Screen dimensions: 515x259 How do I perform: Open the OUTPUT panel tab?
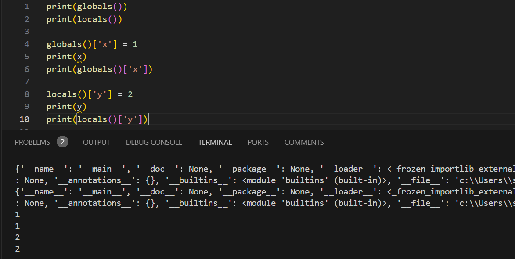pyautogui.click(x=96, y=142)
